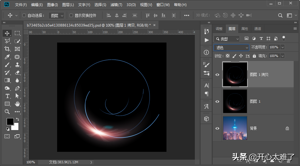Enable the 显示变换控件 checkbox

tap(71, 15)
